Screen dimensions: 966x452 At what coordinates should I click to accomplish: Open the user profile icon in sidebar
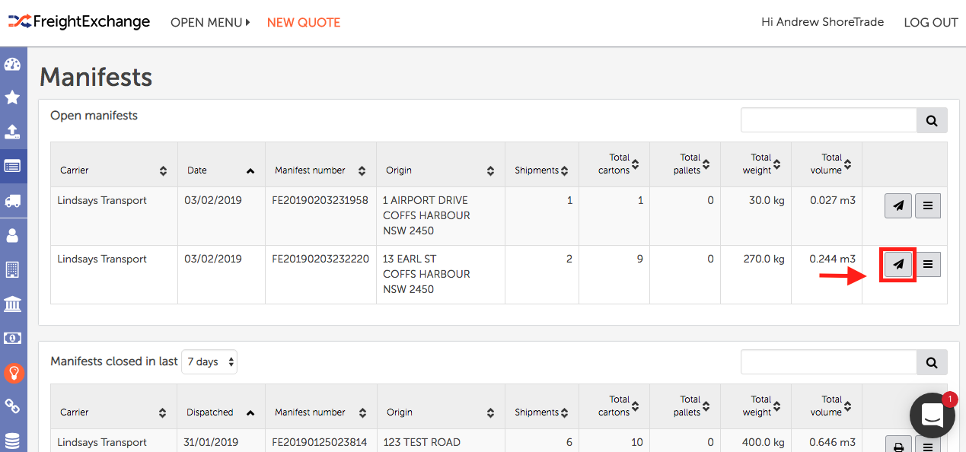[x=12, y=235]
